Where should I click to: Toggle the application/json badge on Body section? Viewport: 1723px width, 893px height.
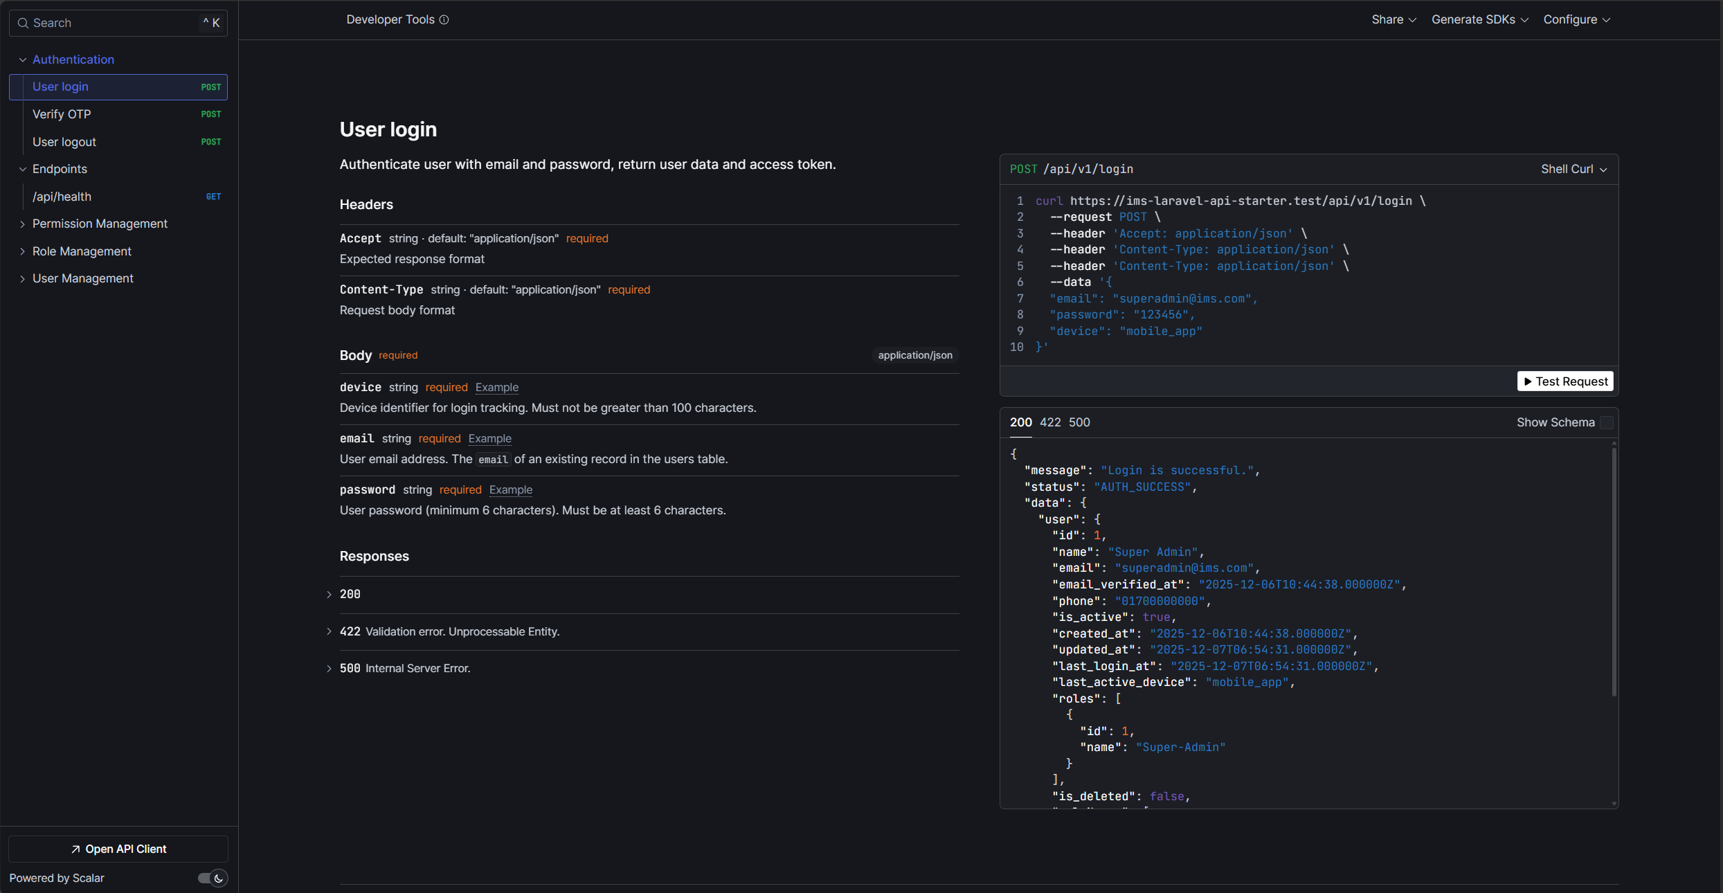click(x=914, y=354)
